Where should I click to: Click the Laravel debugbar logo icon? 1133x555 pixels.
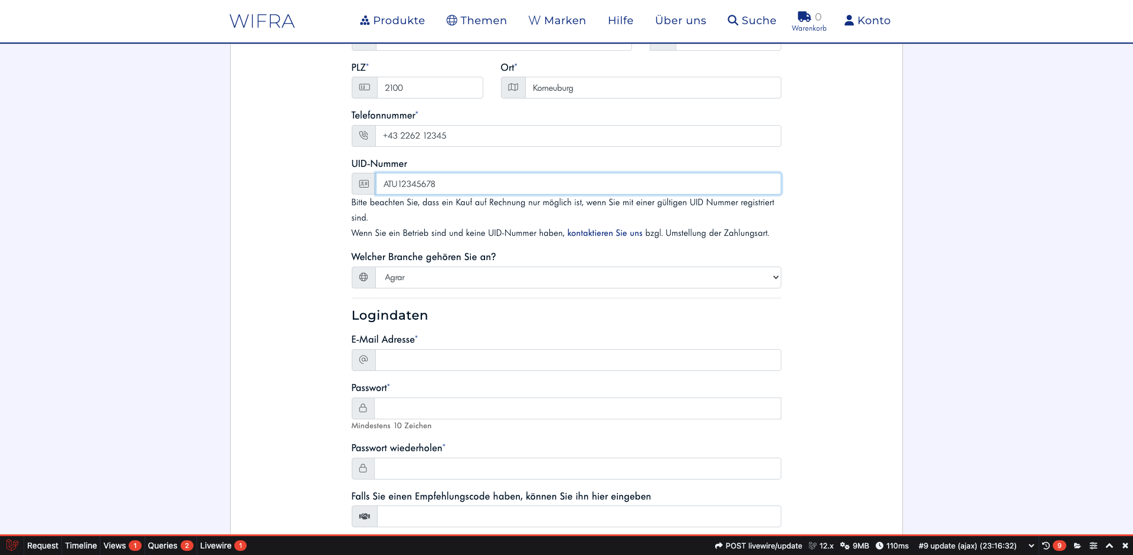(x=12, y=546)
